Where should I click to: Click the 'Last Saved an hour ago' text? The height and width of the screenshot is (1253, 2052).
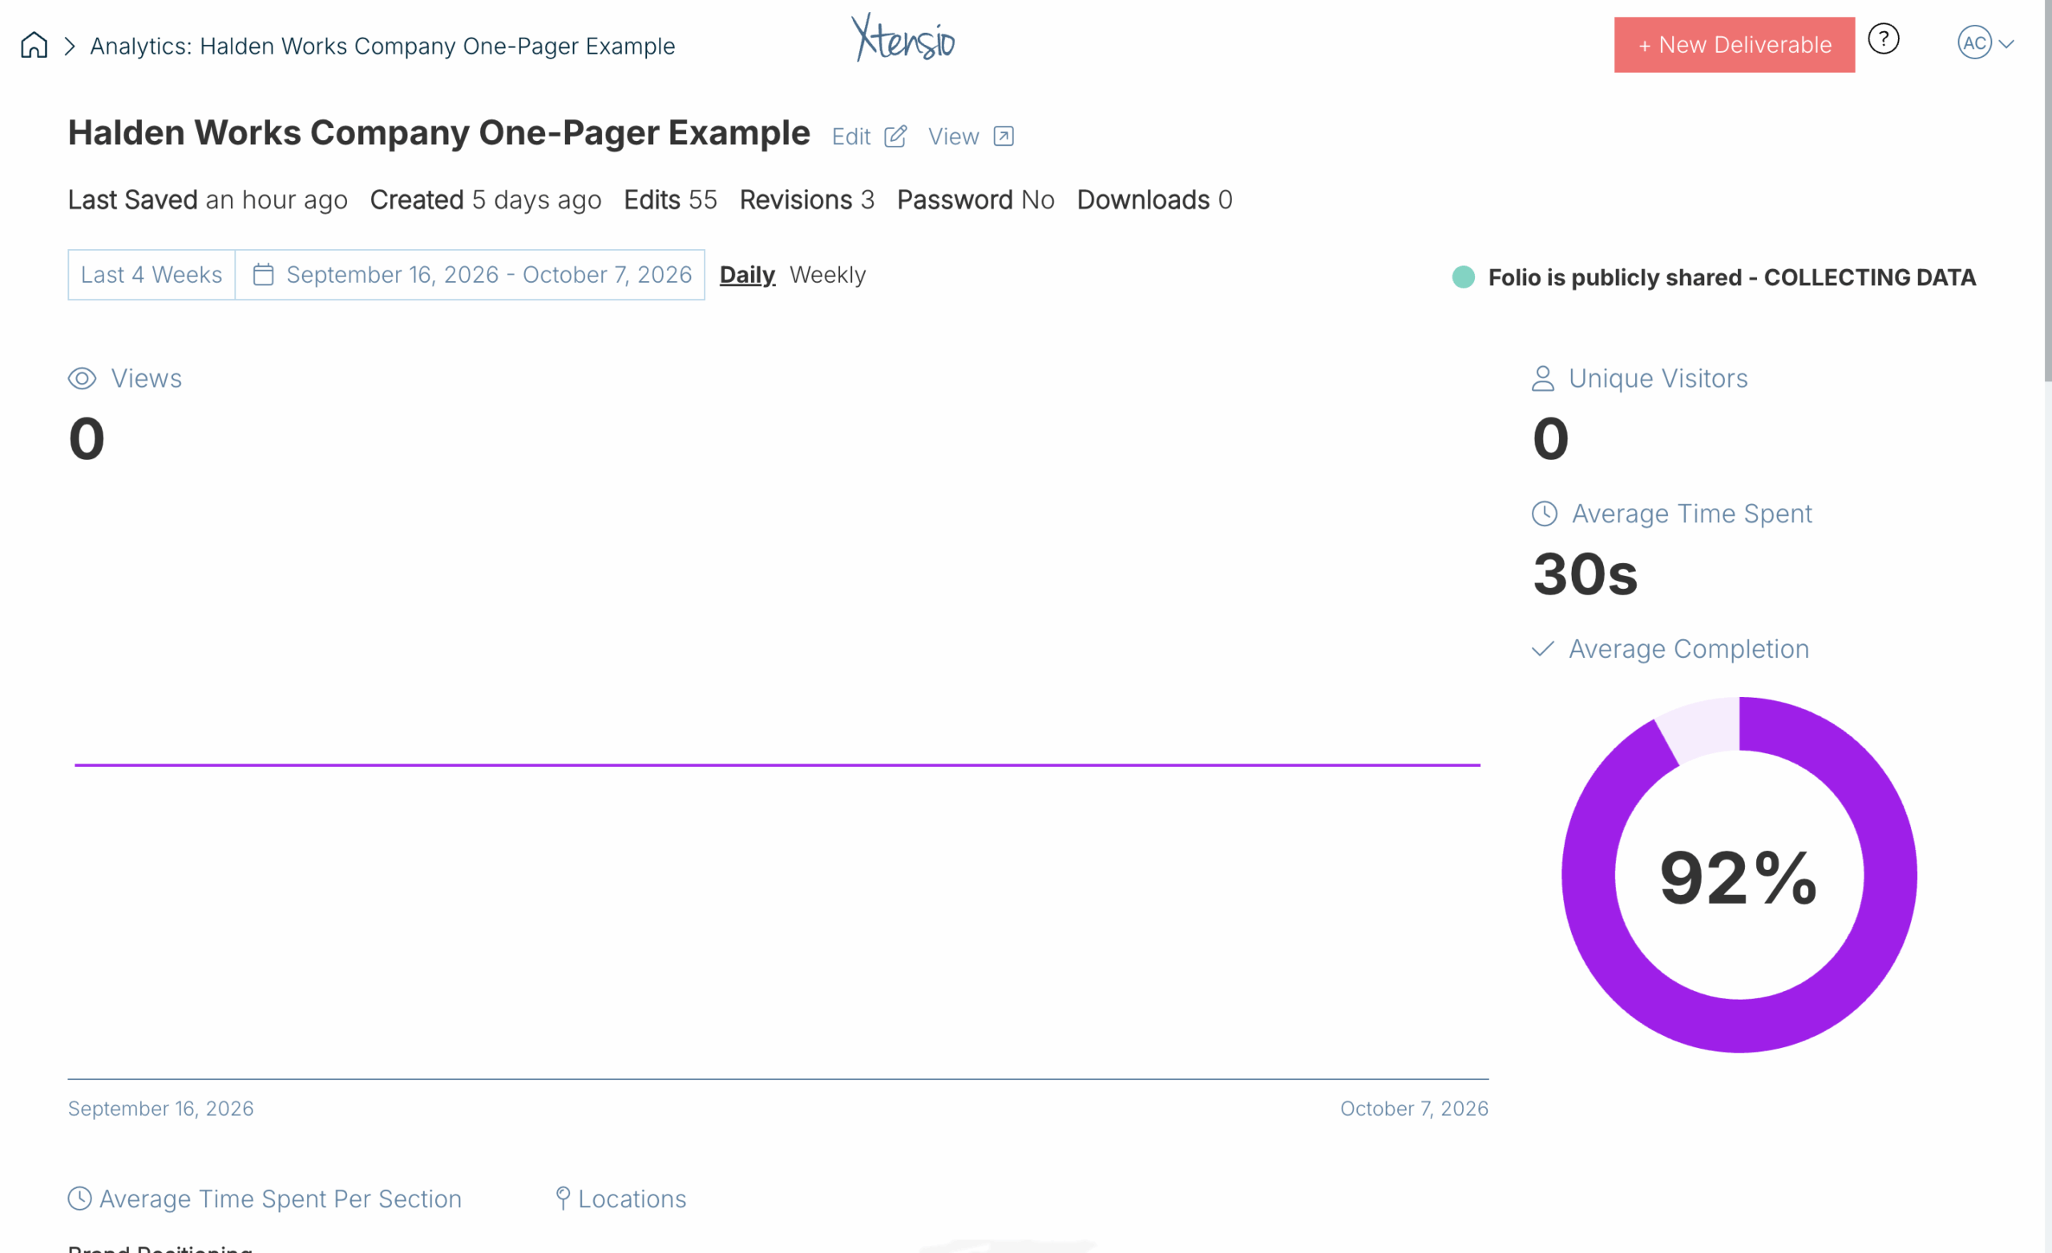coord(208,199)
